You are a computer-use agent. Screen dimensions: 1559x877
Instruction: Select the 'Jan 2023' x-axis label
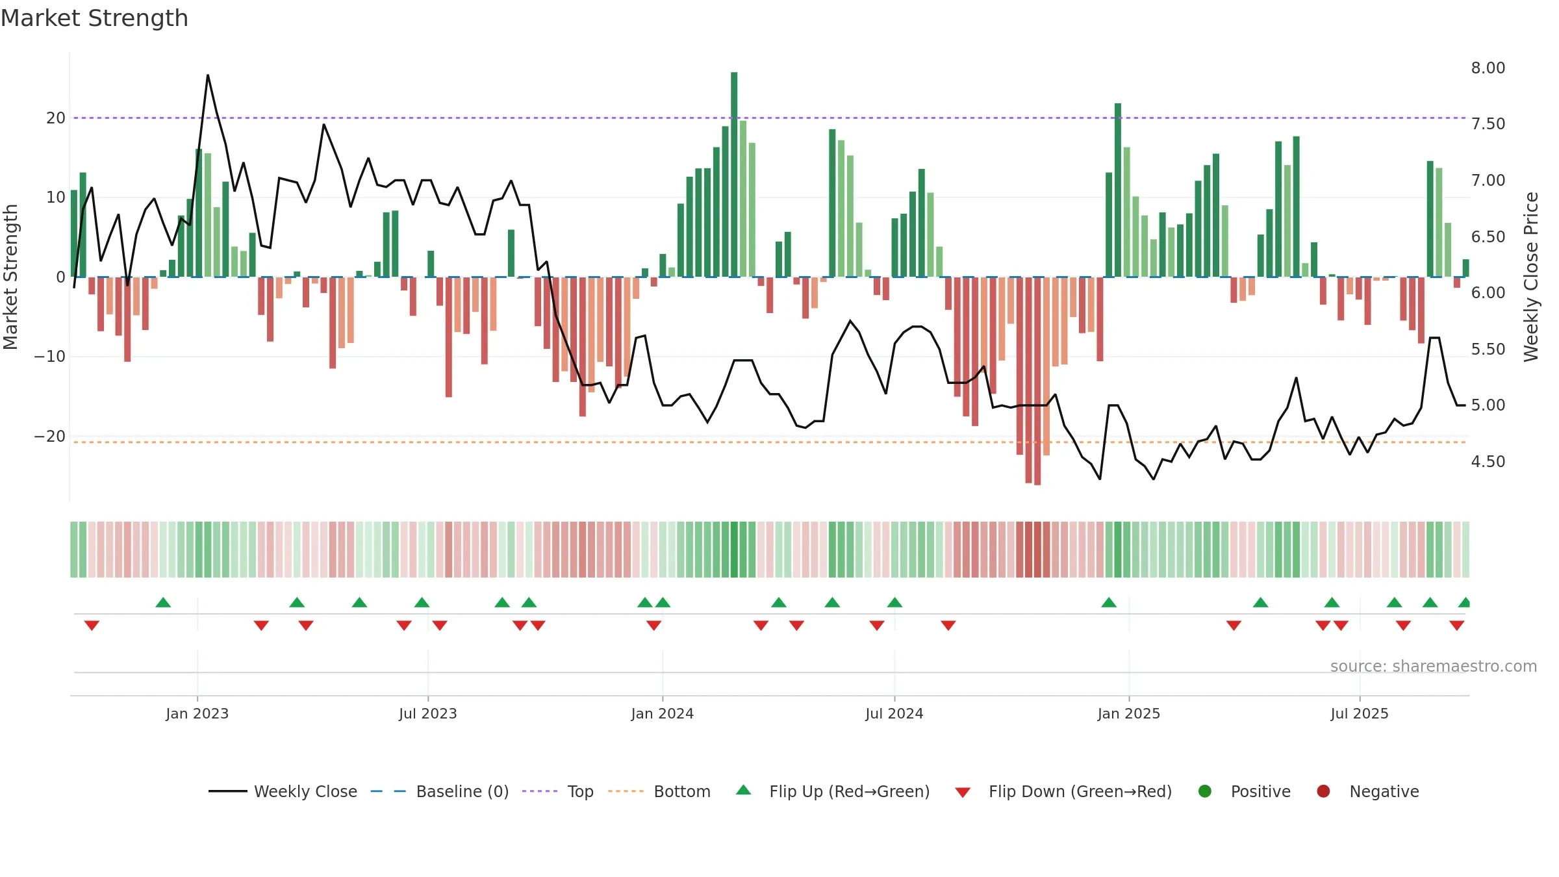pyautogui.click(x=197, y=713)
